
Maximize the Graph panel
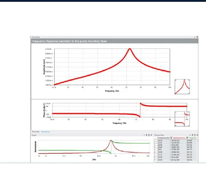(149, 135)
